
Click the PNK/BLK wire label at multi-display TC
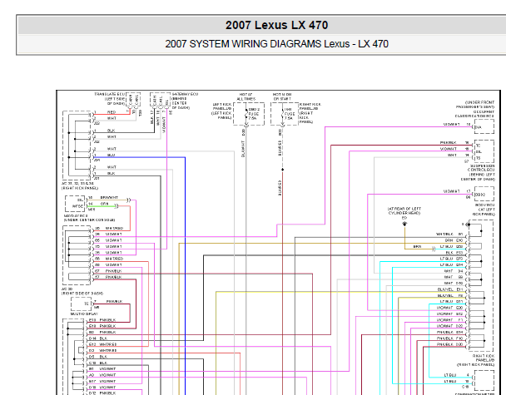[x=114, y=302]
